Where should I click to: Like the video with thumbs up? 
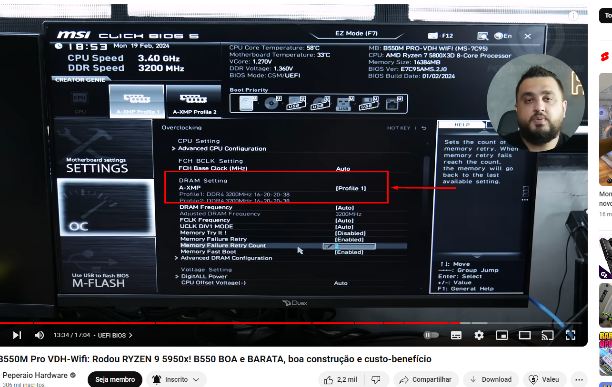tap(341, 379)
